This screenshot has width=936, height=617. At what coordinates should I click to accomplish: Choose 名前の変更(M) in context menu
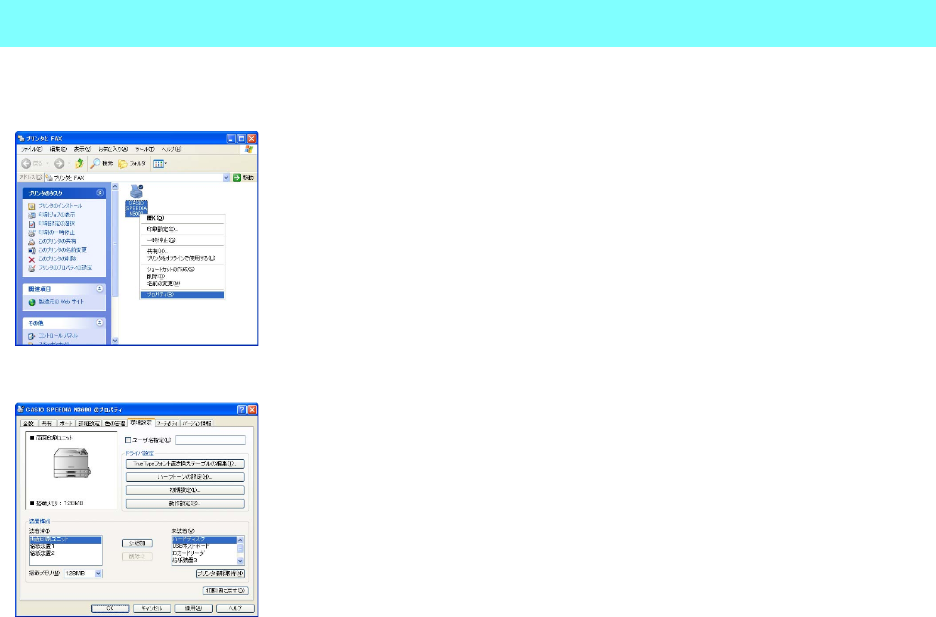182,284
